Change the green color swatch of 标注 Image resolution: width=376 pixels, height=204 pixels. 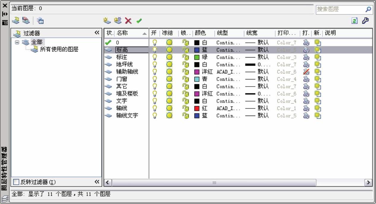(197, 57)
